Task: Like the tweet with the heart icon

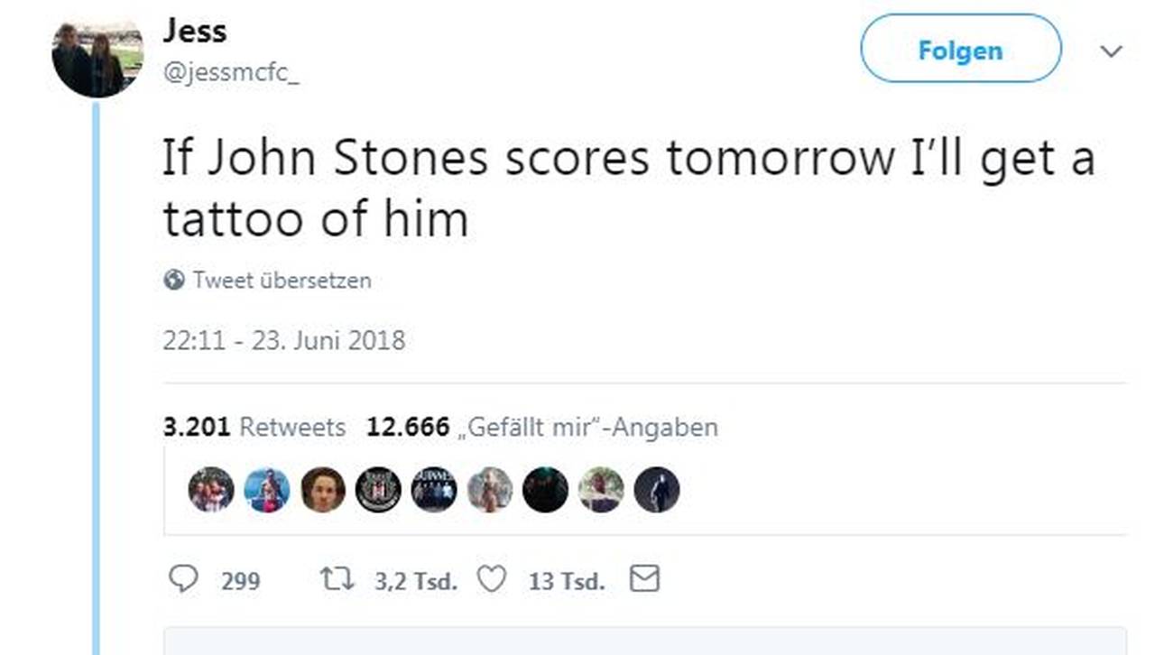Action: click(x=491, y=579)
